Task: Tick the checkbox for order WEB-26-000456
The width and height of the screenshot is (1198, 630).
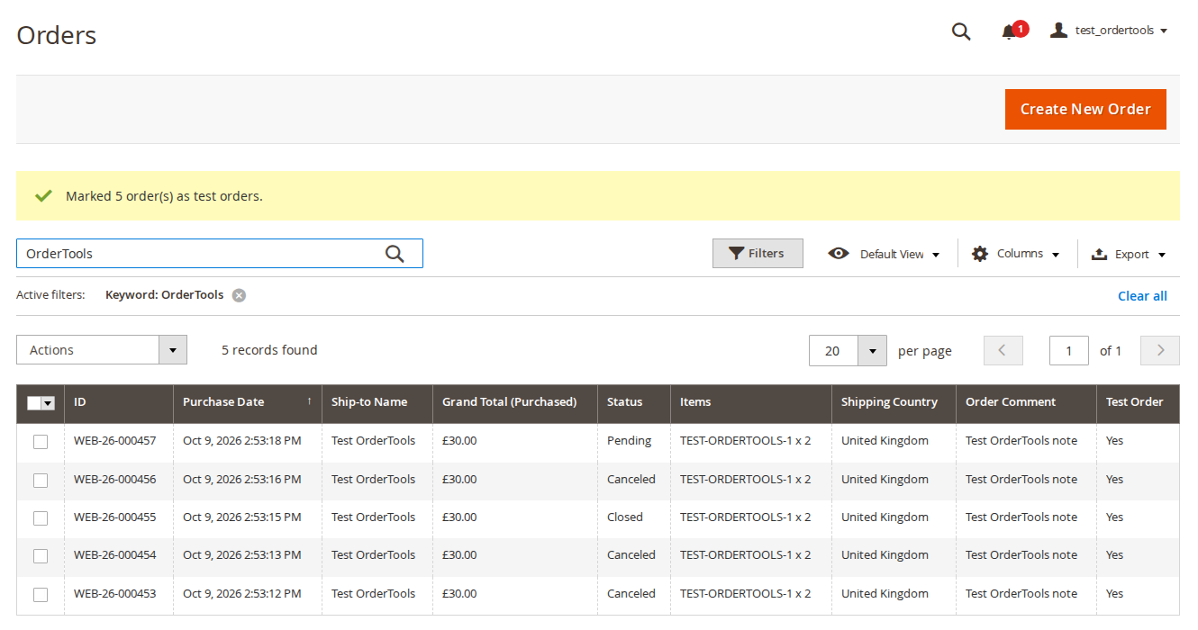Action: coord(41,481)
